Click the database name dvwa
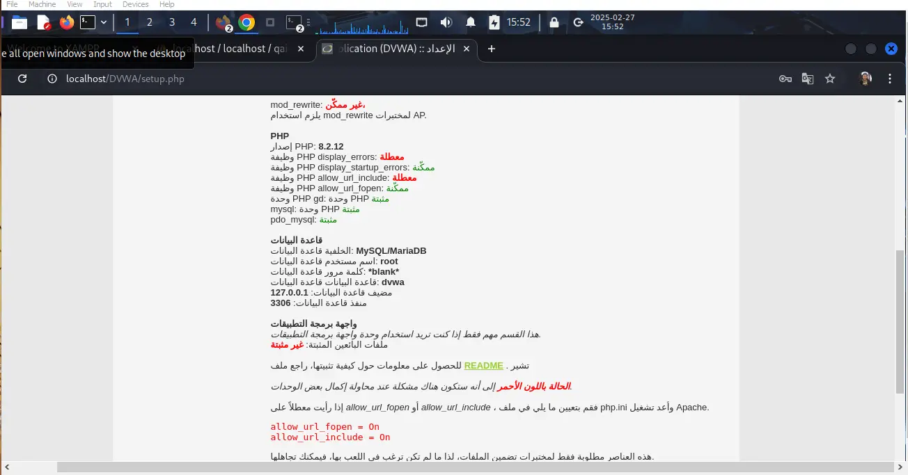The height and width of the screenshot is (475, 908). [x=393, y=282]
